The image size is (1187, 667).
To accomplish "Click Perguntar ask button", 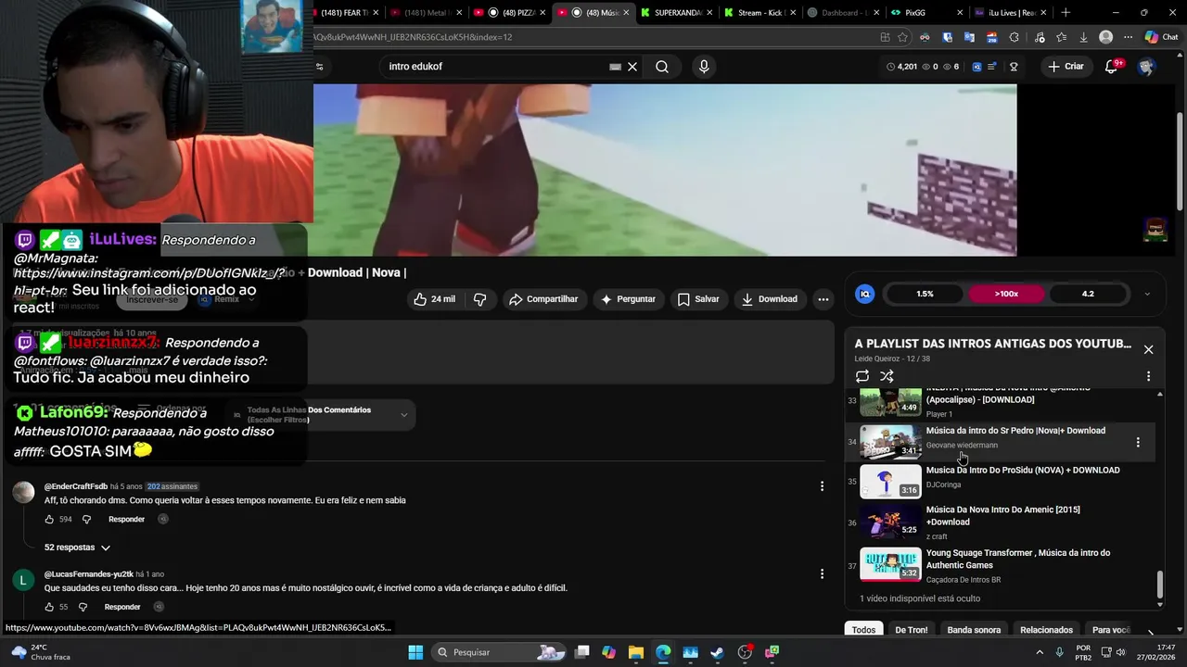I will click(628, 299).
